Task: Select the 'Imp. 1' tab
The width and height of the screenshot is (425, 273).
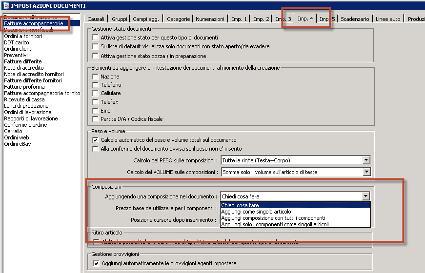Action: [239, 19]
